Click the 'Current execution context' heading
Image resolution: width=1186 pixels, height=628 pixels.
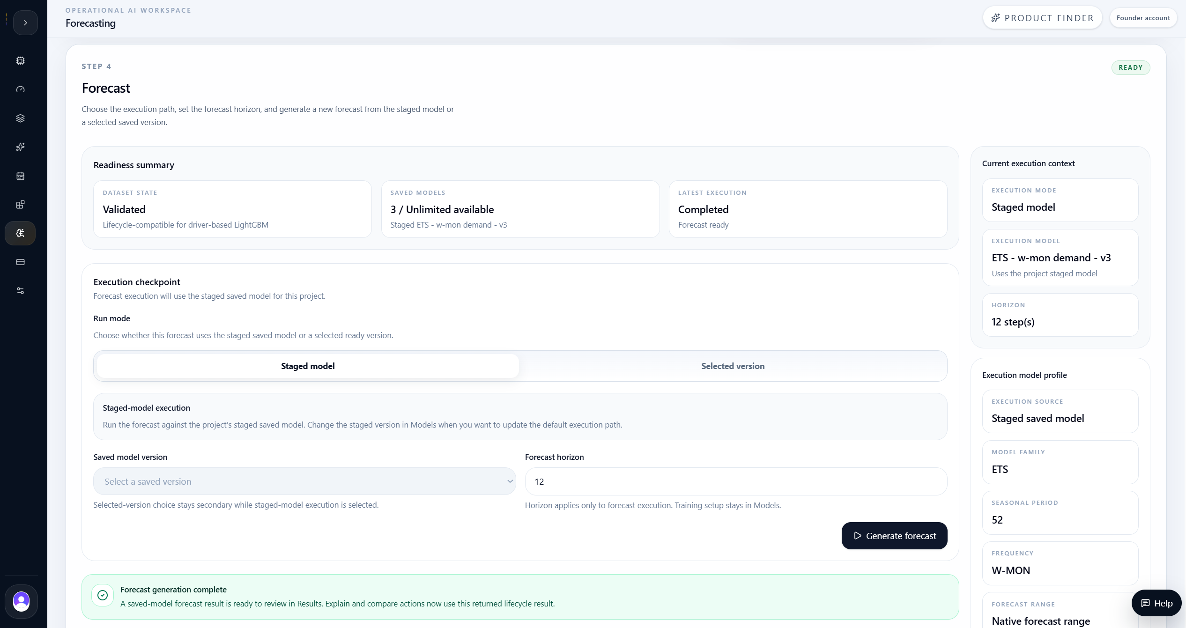[1028, 163]
